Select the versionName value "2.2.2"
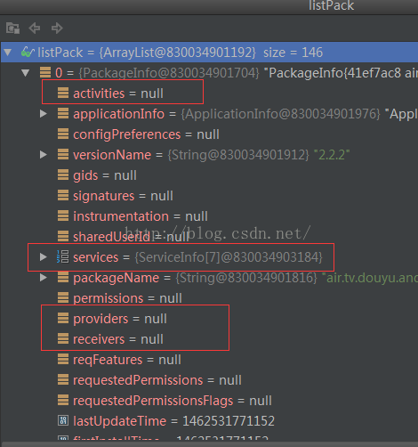This screenshot has height=447, width=418. pos(332,155)
